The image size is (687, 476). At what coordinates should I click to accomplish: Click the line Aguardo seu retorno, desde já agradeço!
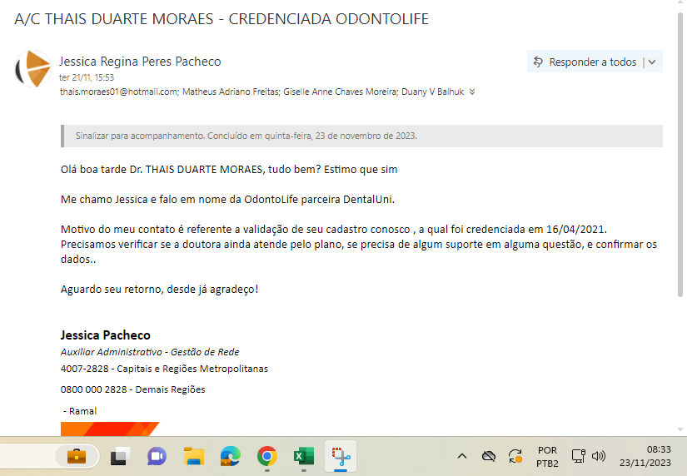pos(160,290)
